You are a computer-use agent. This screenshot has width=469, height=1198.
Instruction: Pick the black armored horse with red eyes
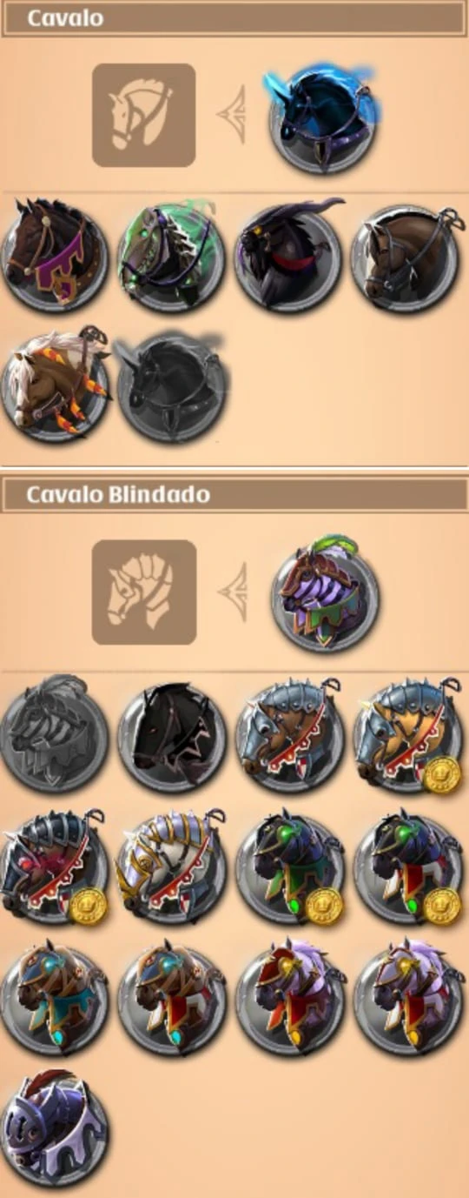click(x=172, y=738)
